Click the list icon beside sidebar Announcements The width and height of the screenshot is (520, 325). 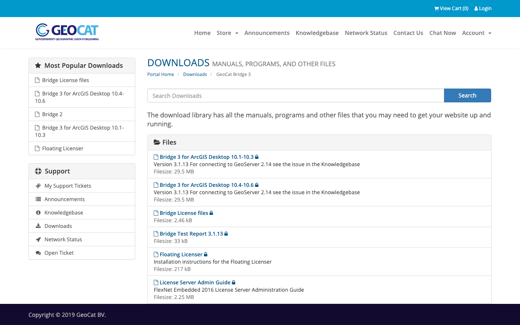38,199
